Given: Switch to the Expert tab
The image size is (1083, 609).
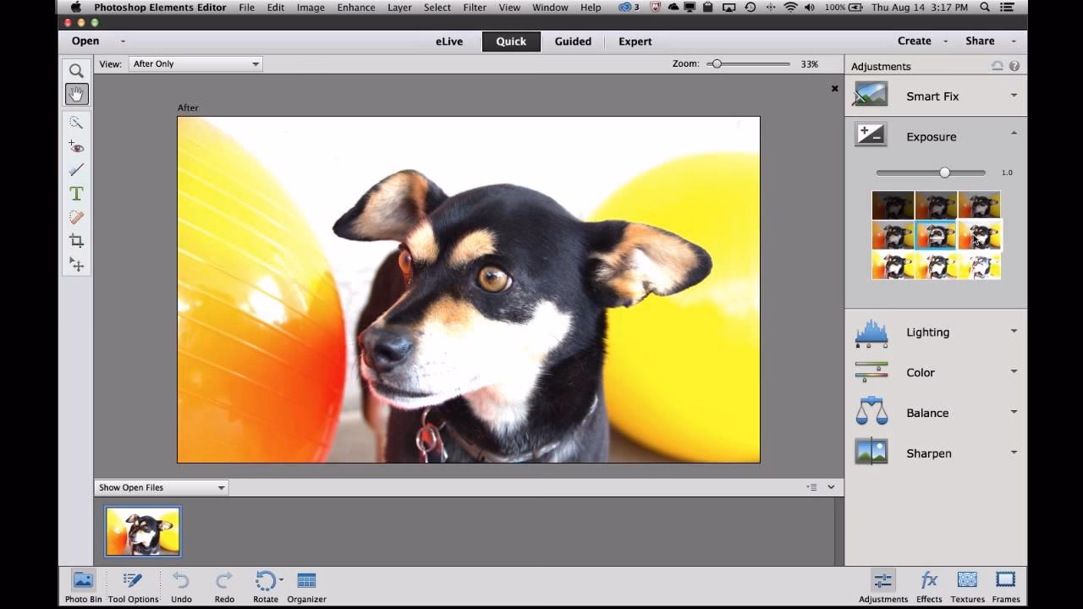Looking at the screenshot, I should (x=635, y=41).
